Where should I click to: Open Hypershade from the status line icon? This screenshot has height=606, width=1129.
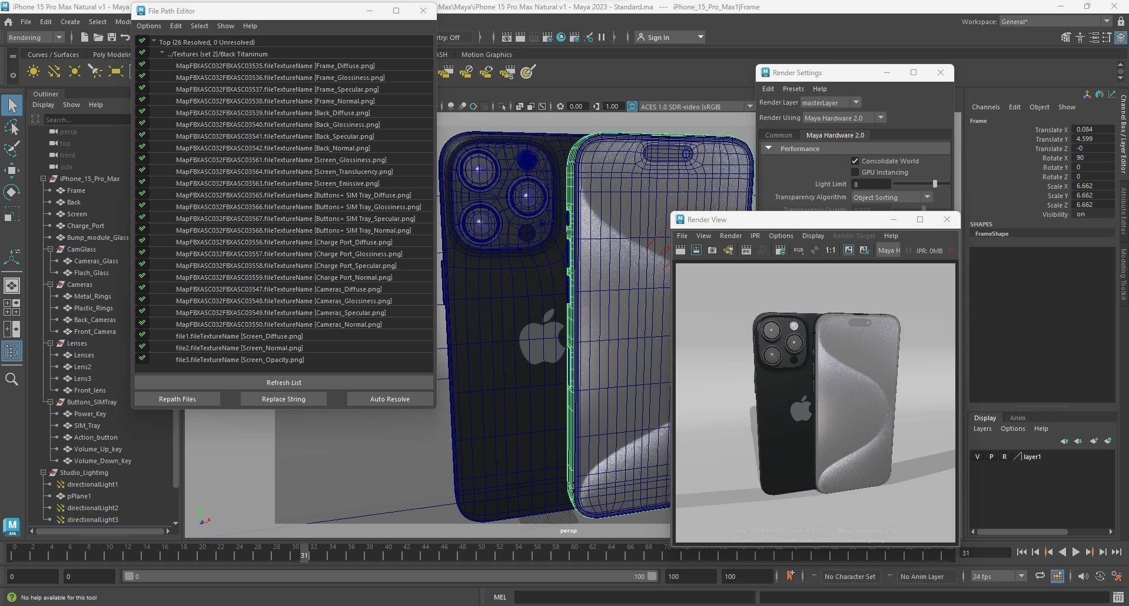[561, 37]
